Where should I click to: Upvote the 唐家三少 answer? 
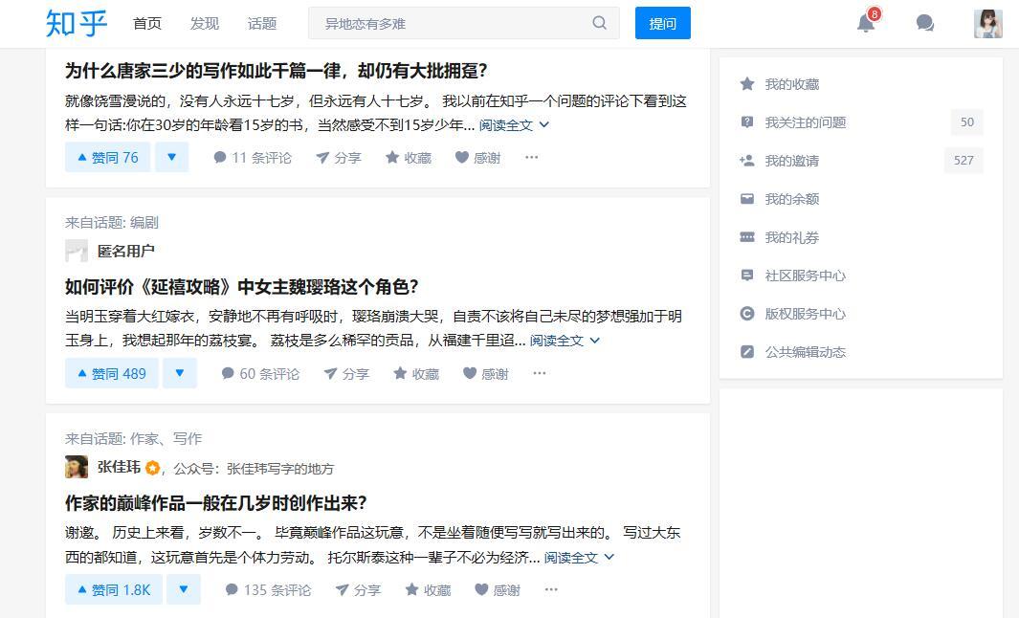point(106,156)
